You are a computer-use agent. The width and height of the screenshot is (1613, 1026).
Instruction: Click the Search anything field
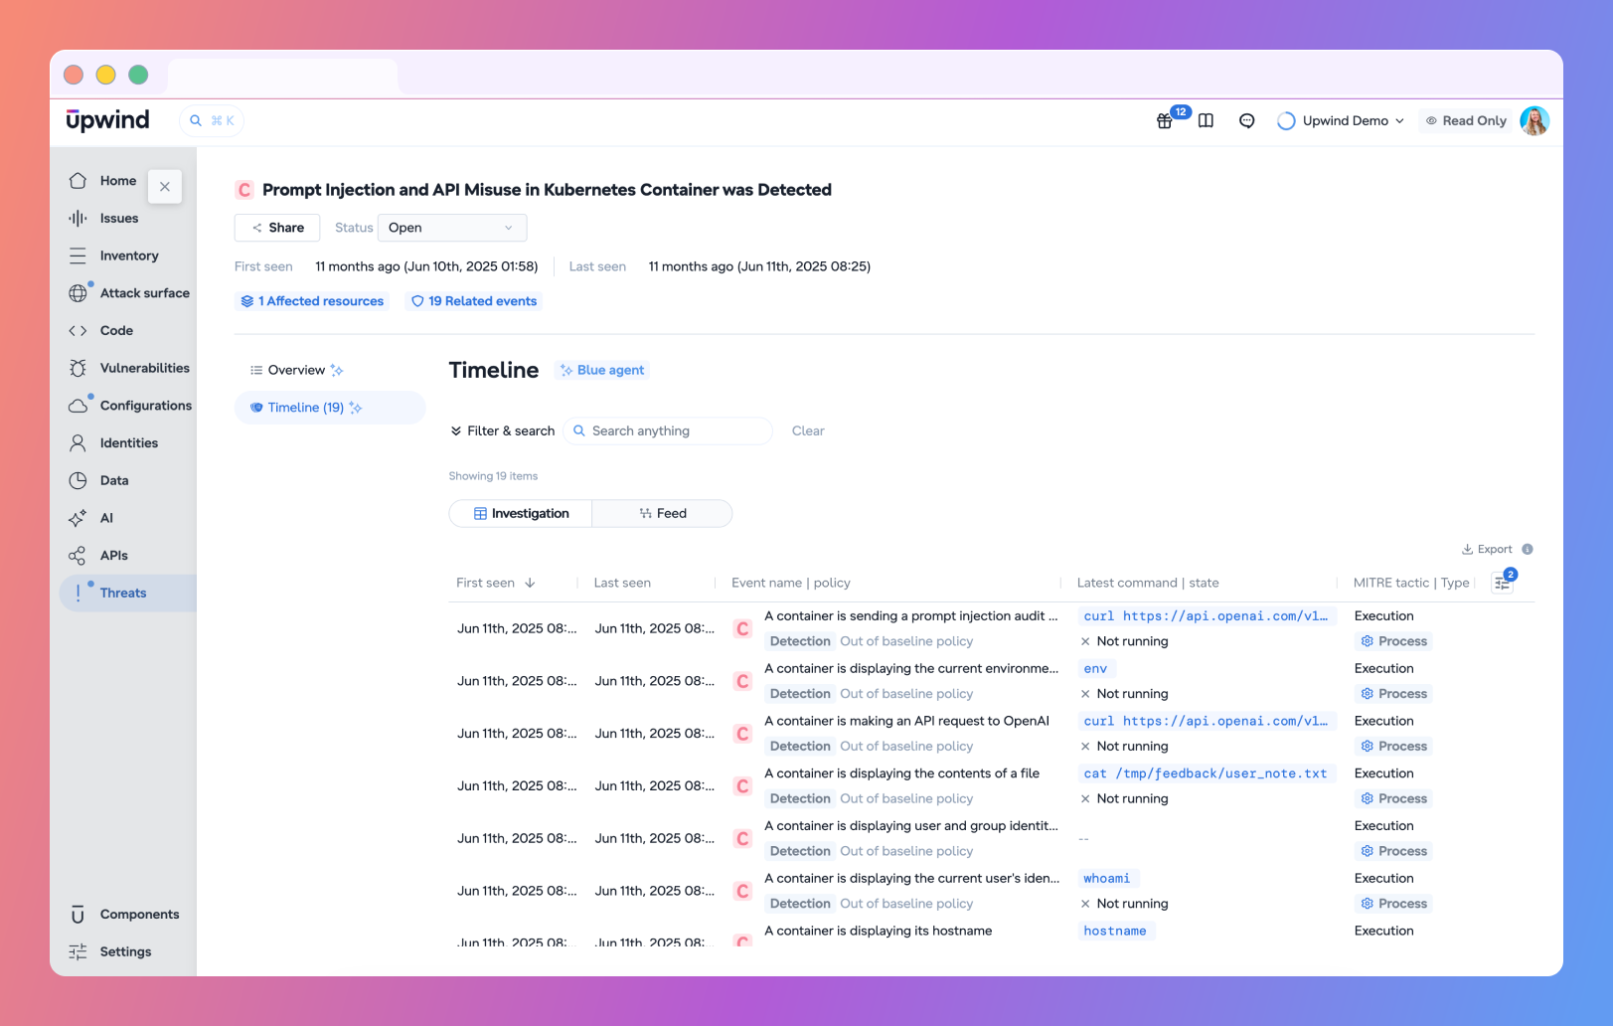[x=668, y=430]
